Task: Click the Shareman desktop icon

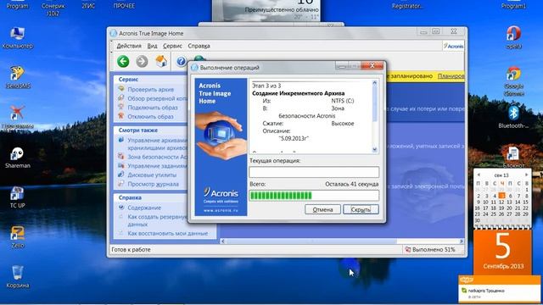Action: [17, 158]
